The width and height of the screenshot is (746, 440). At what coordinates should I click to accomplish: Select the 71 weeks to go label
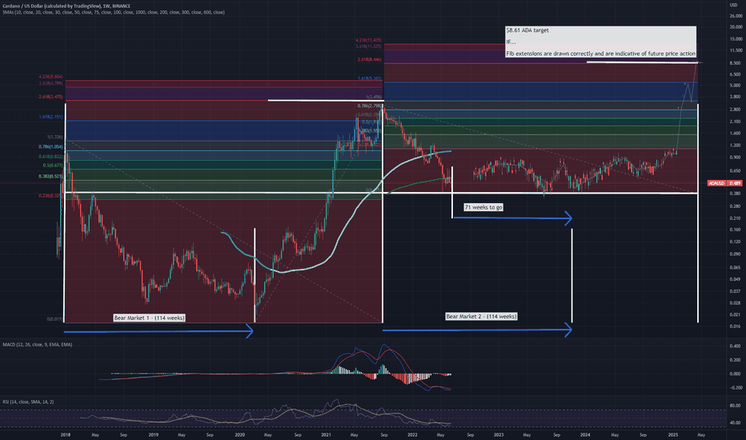coord(483,207)
